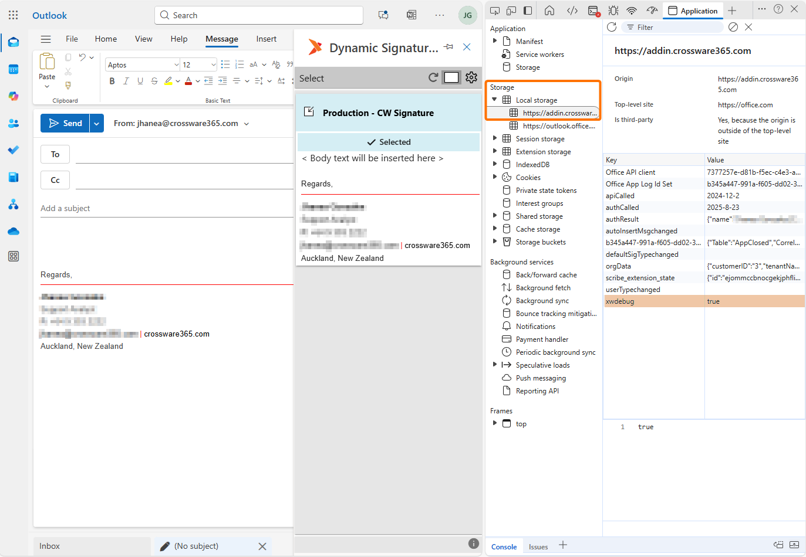Click the Send button
Screen dimensions: 806x557
(65, 123)
